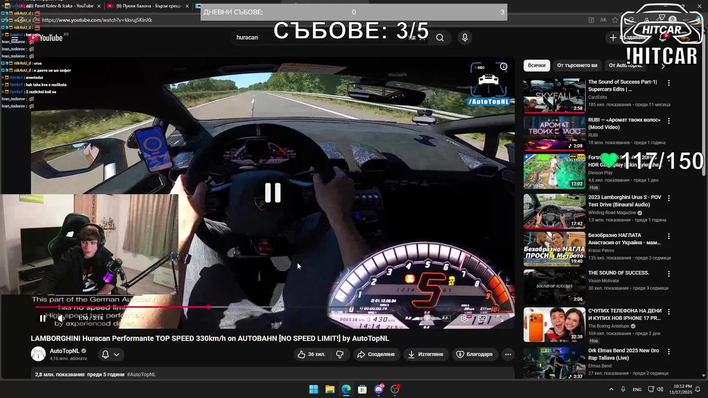Like the video with the thumbs-up
Image resolution: width=708 pixels, height=398 pixels.
[311, 354]
